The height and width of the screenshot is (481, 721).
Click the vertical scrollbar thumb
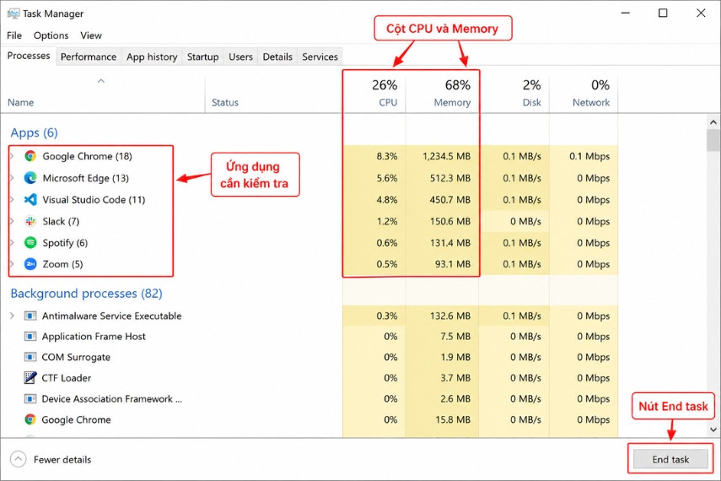(x=713, y=140)
